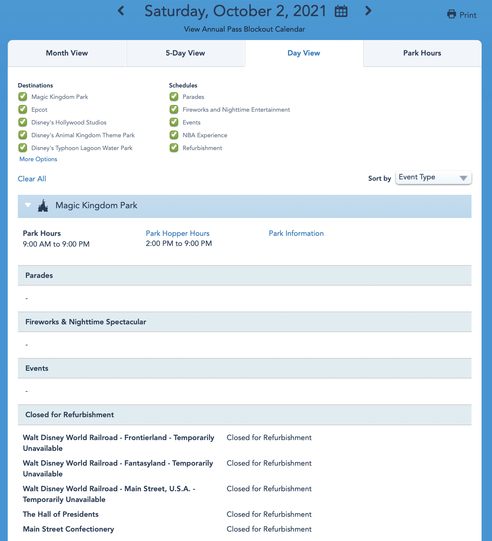Click the Closed for Refurbishment section header
The image size is (492, 541).
coord(245,415)
